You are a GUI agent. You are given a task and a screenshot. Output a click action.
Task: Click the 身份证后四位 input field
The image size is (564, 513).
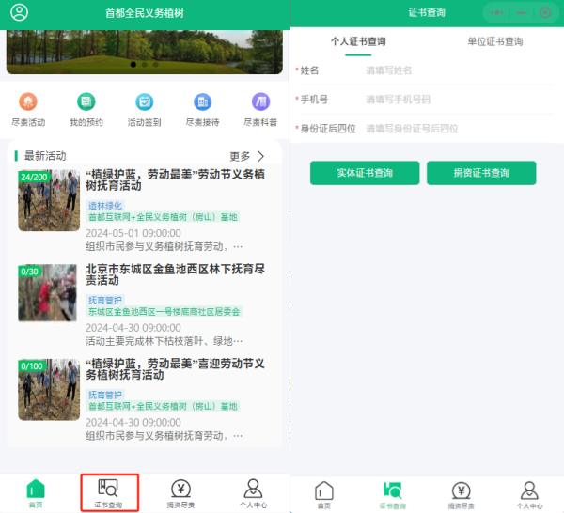451,129
